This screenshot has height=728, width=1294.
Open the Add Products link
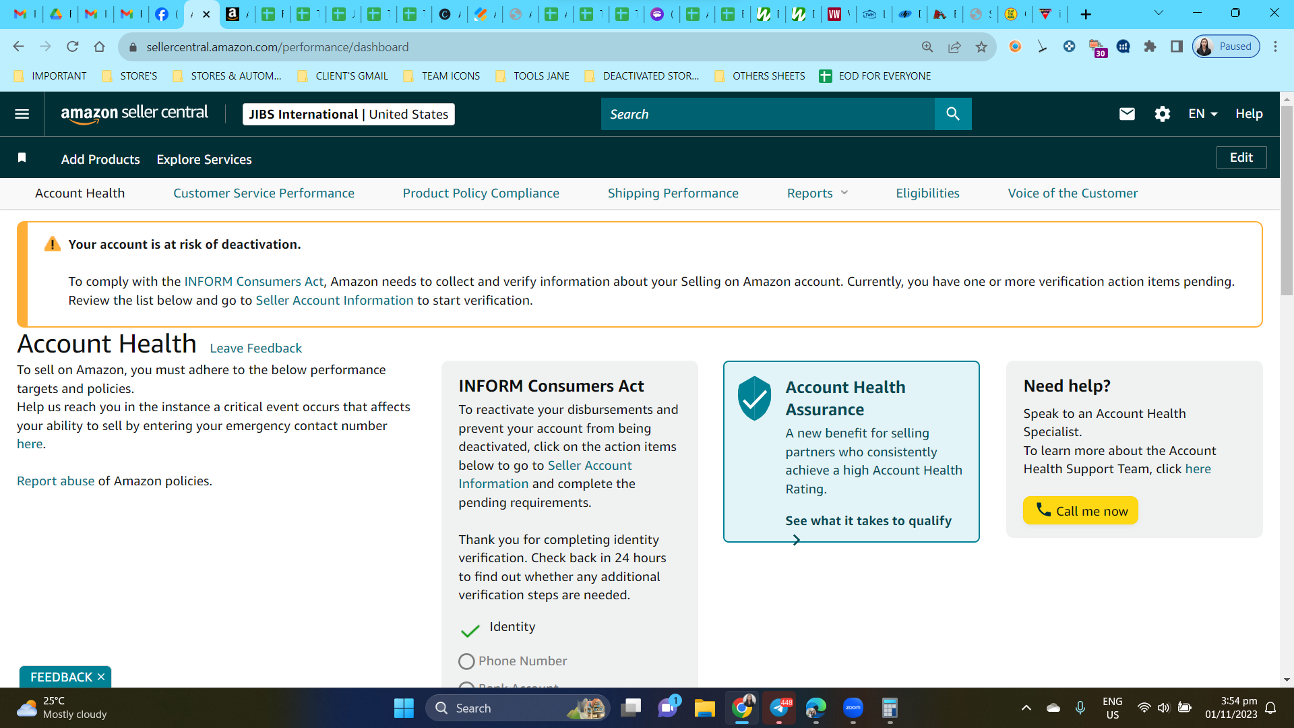pos(100,159)
